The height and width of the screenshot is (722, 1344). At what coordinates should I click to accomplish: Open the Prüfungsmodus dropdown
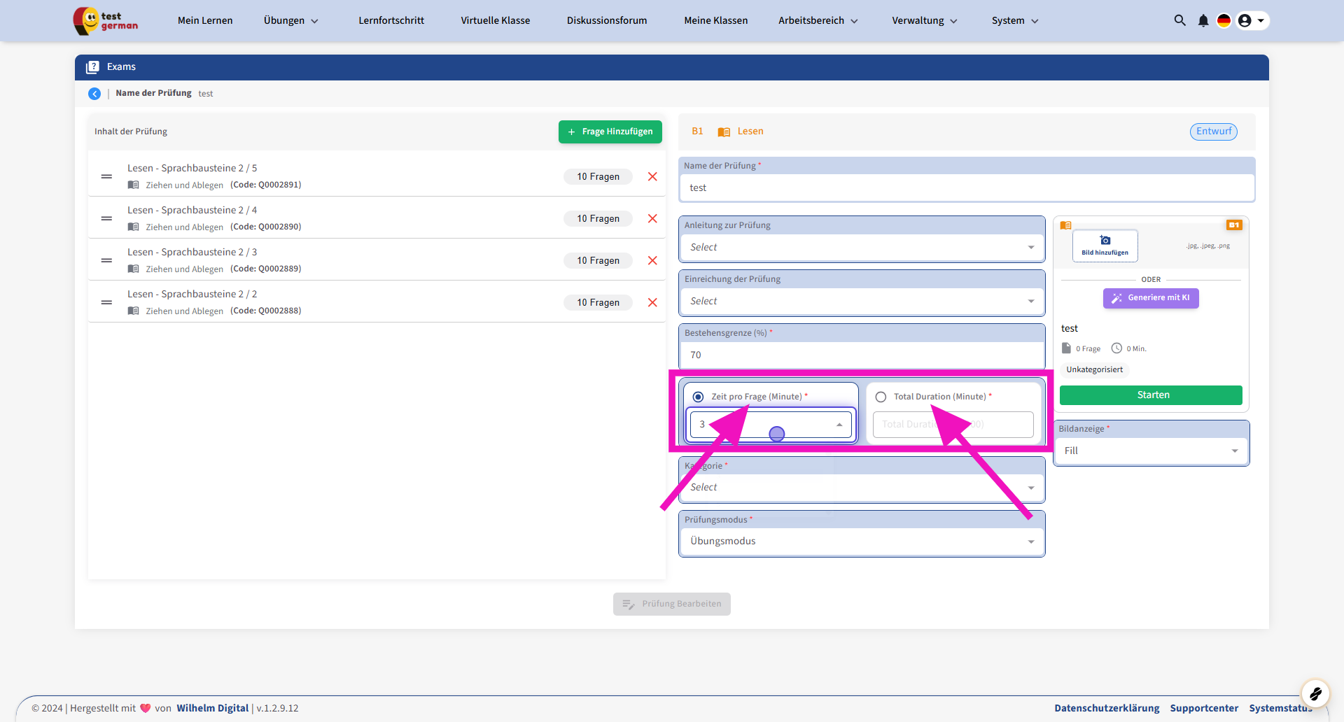861,541
